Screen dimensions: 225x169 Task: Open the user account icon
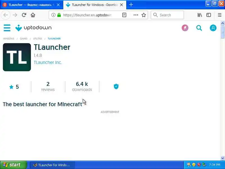point(213,28)
